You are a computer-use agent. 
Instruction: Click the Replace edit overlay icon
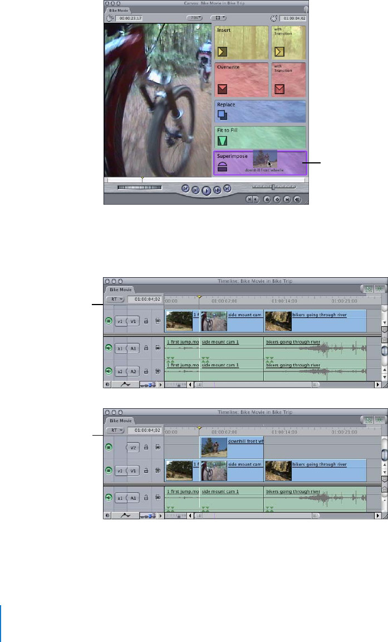[x=222, y=115]
